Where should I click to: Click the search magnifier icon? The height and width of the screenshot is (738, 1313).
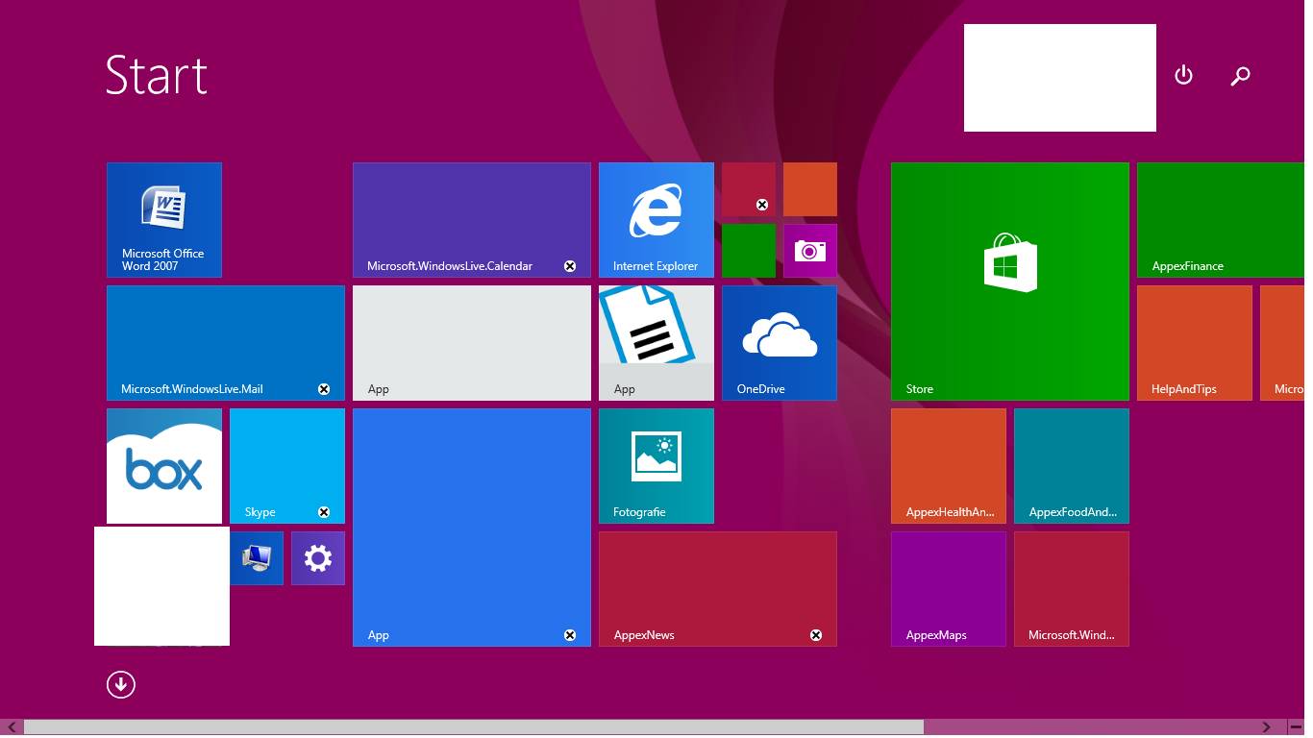coord(1240,75)
